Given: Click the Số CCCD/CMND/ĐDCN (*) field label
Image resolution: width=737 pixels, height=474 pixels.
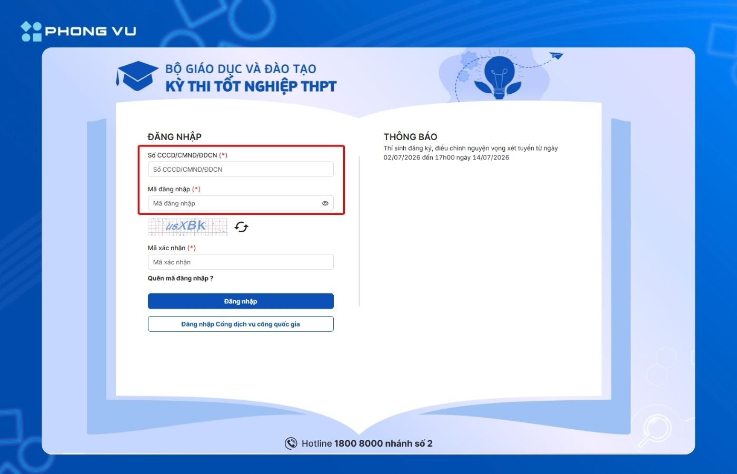Looking at the screenshot, I should coord(187,155).
